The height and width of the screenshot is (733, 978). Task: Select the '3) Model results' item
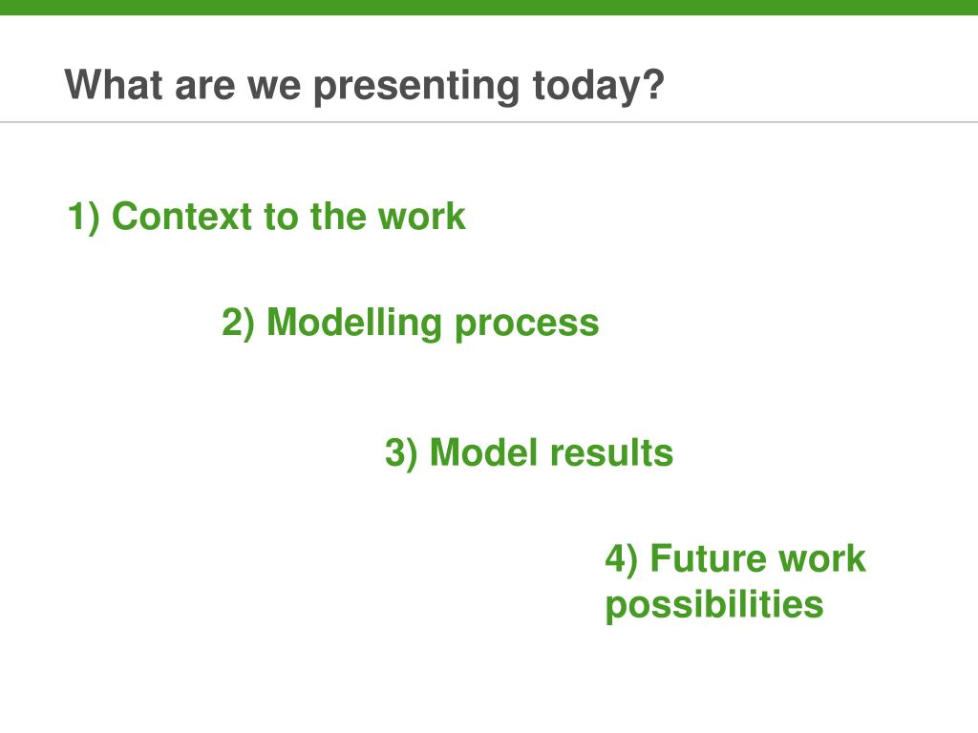[x=529, y=452]
